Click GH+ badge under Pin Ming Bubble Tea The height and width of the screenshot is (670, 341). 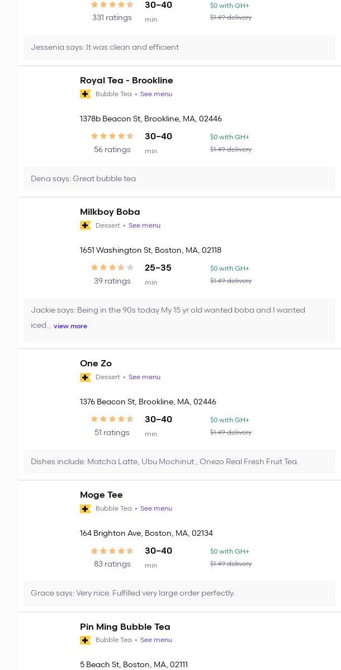pyautogui.click(x=86, y=640)
